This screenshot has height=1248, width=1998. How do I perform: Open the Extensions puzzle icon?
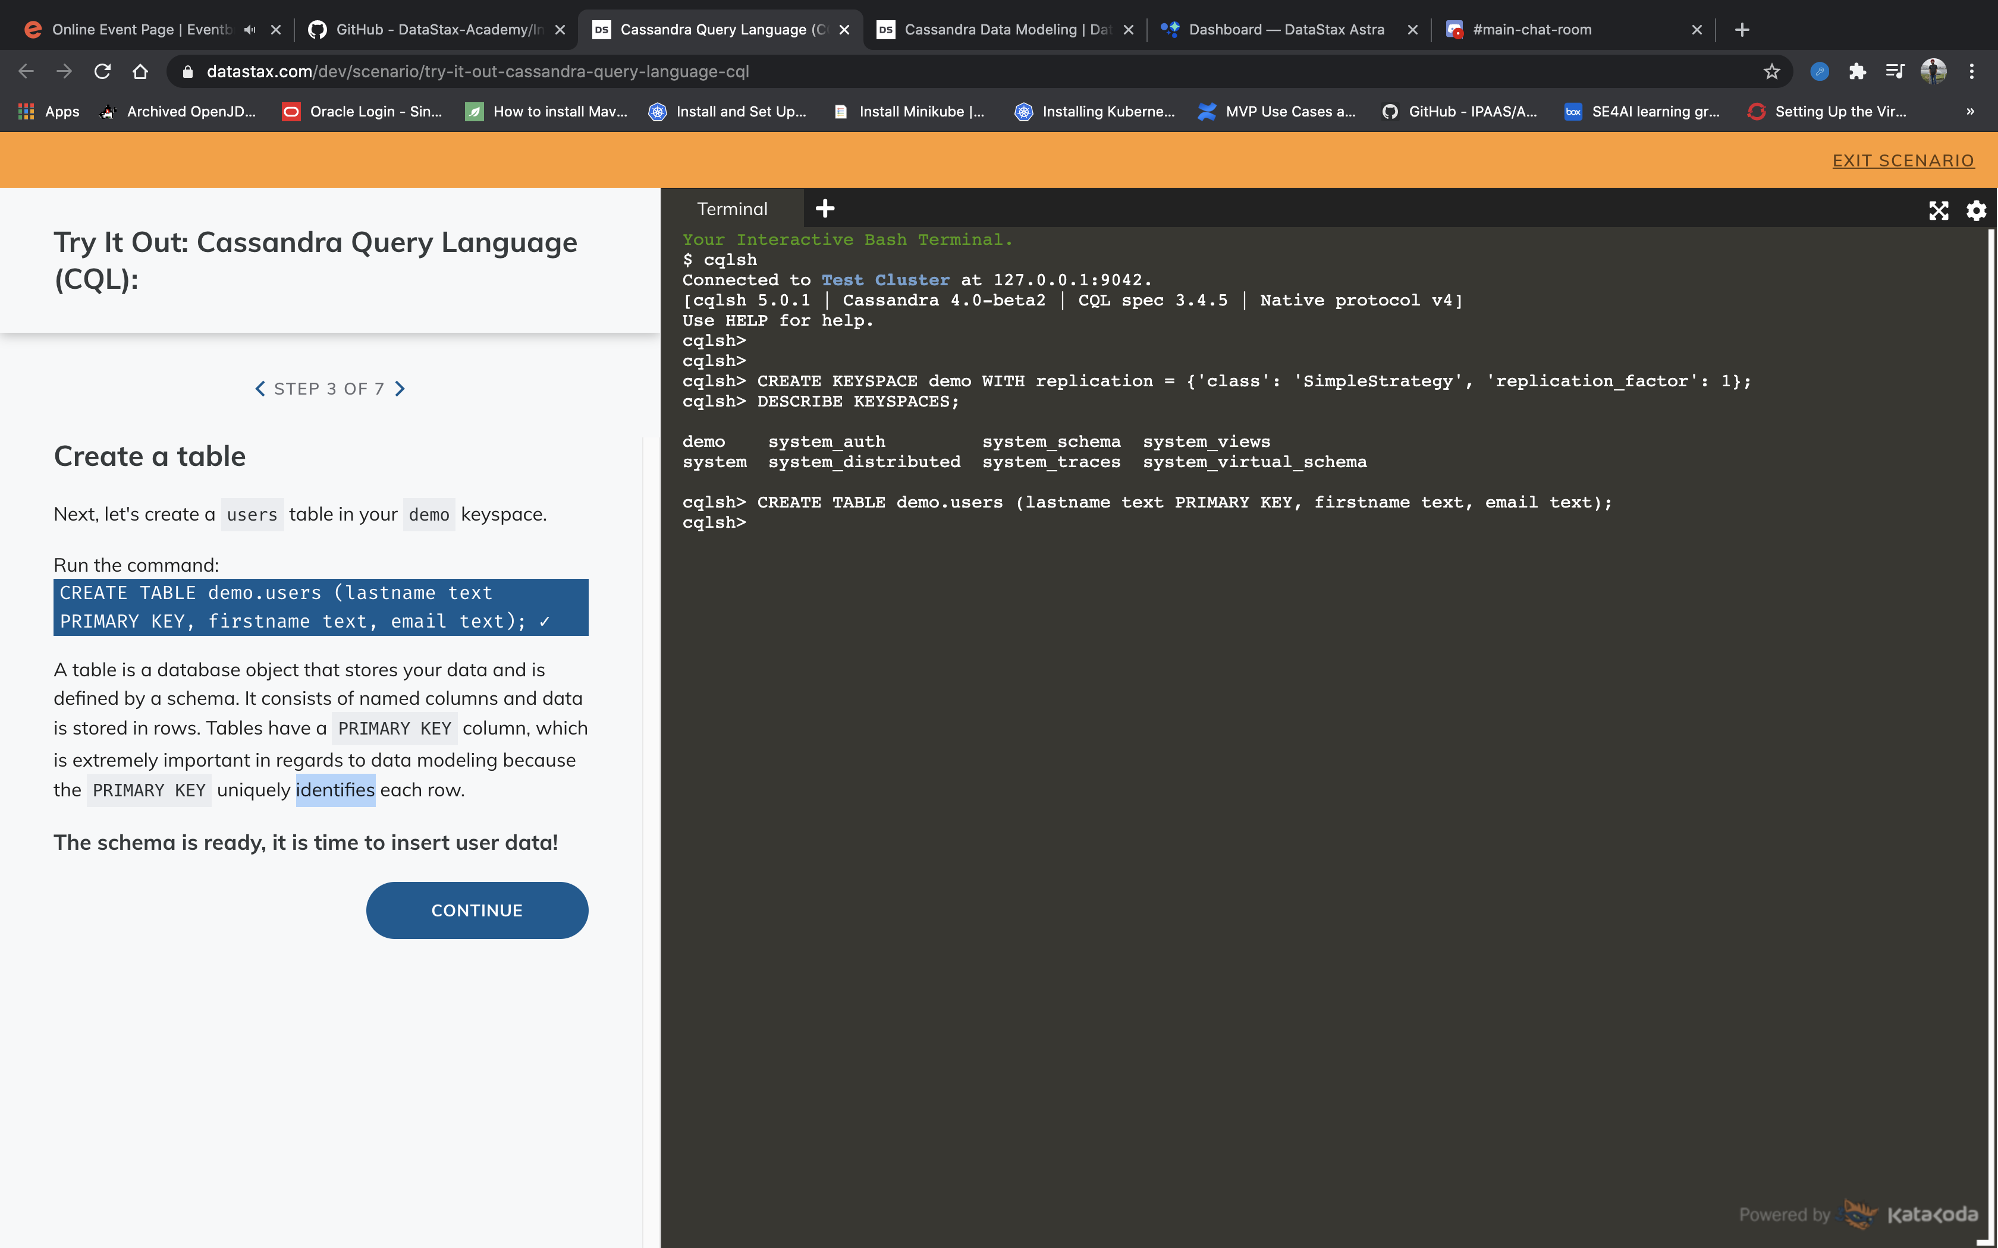(x=1858, y=72)
